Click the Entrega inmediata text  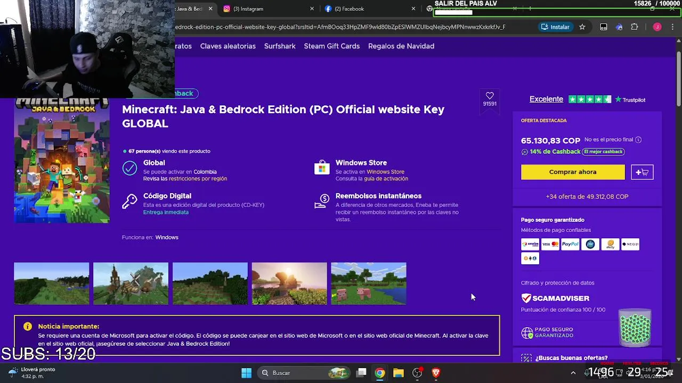click(x=166, y=212)
